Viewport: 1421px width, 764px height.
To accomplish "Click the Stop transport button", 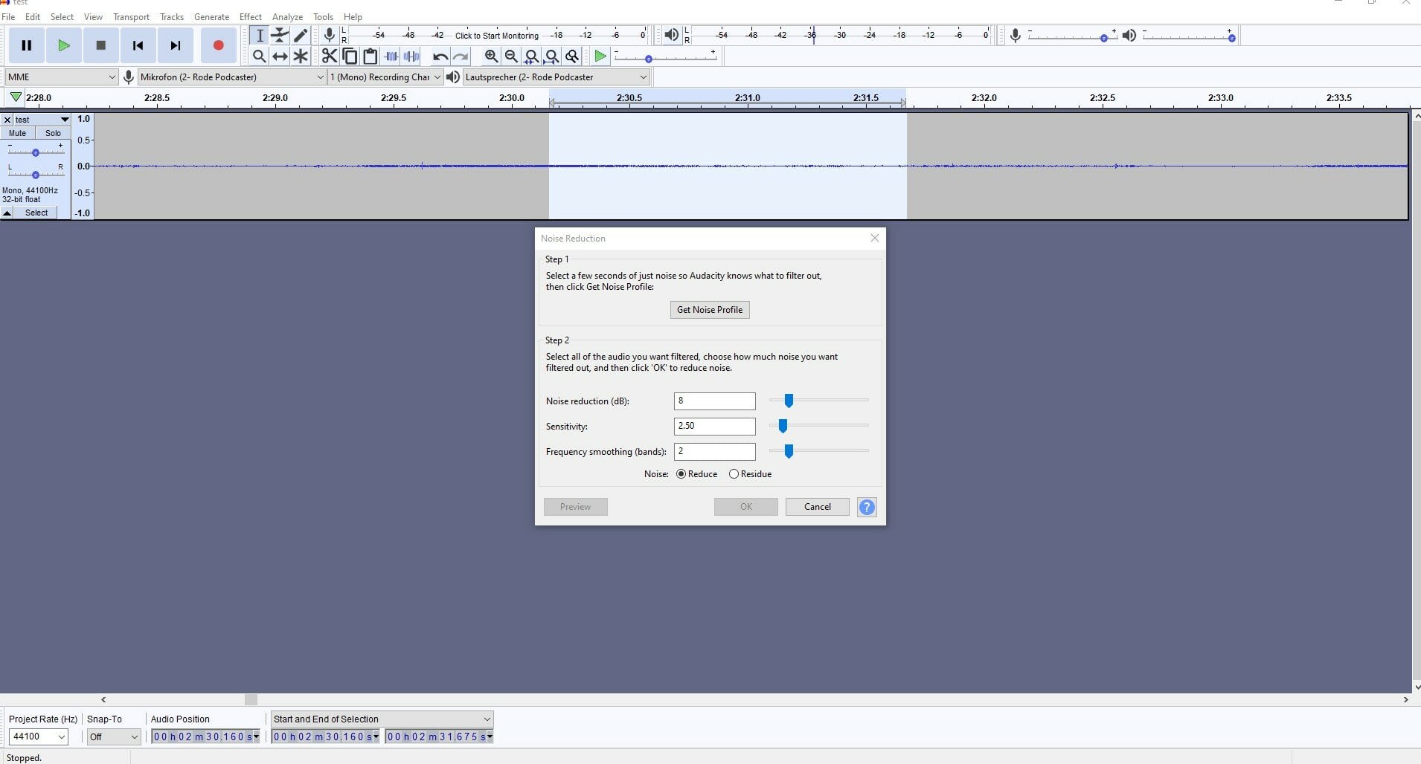I will tap(101, 45).
